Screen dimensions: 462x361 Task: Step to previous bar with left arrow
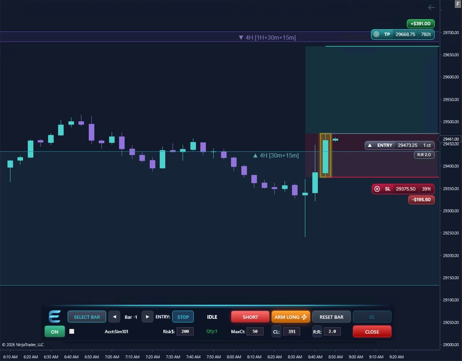click(114, 317)
